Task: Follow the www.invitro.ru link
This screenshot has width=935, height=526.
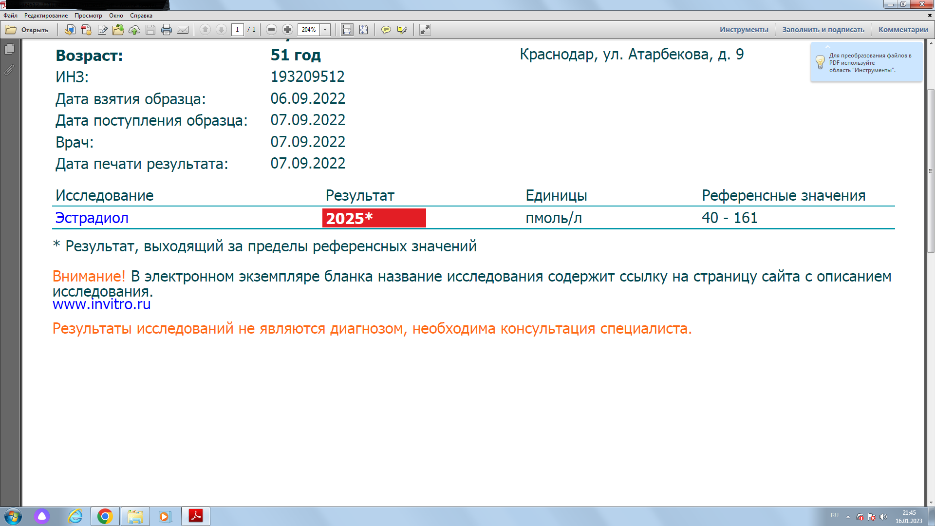Action: tap(101, 304)
